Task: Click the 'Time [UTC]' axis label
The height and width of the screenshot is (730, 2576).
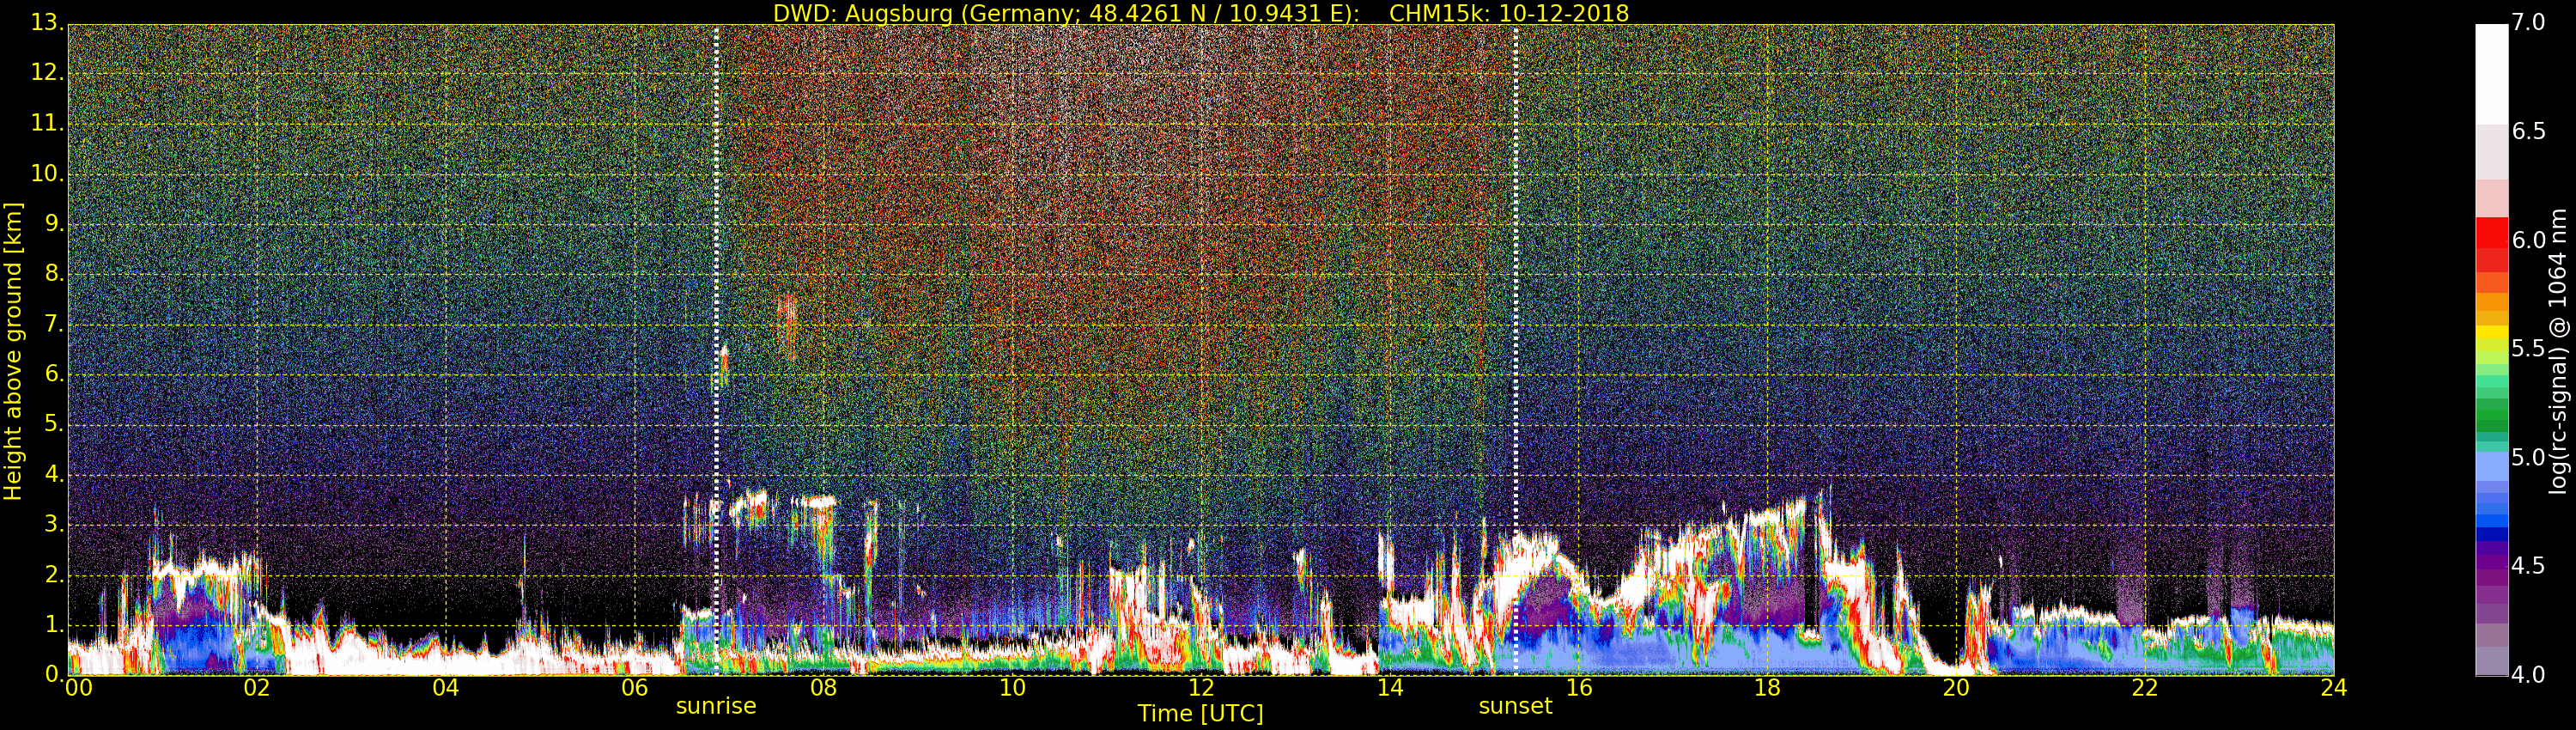Action: pos(1200,714)
